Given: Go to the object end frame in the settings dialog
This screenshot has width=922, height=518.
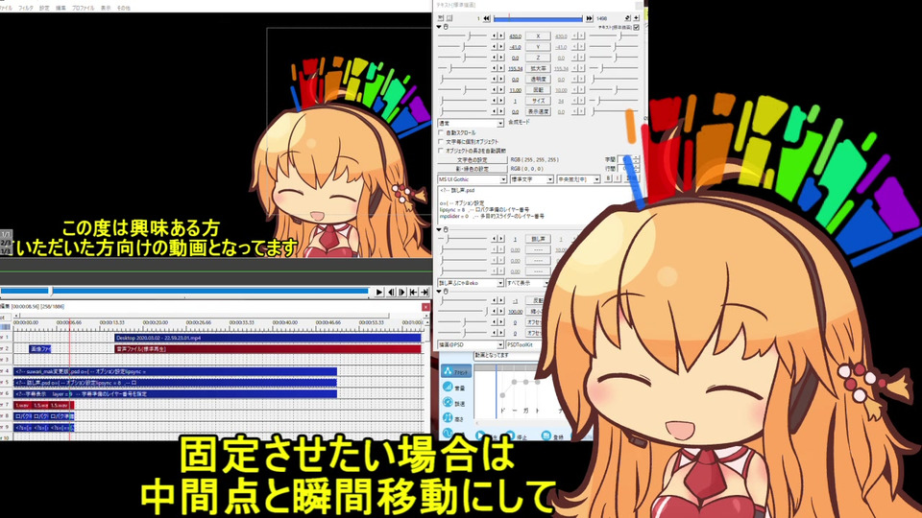Looking at the screenshot, I should [x=589, y=19].
